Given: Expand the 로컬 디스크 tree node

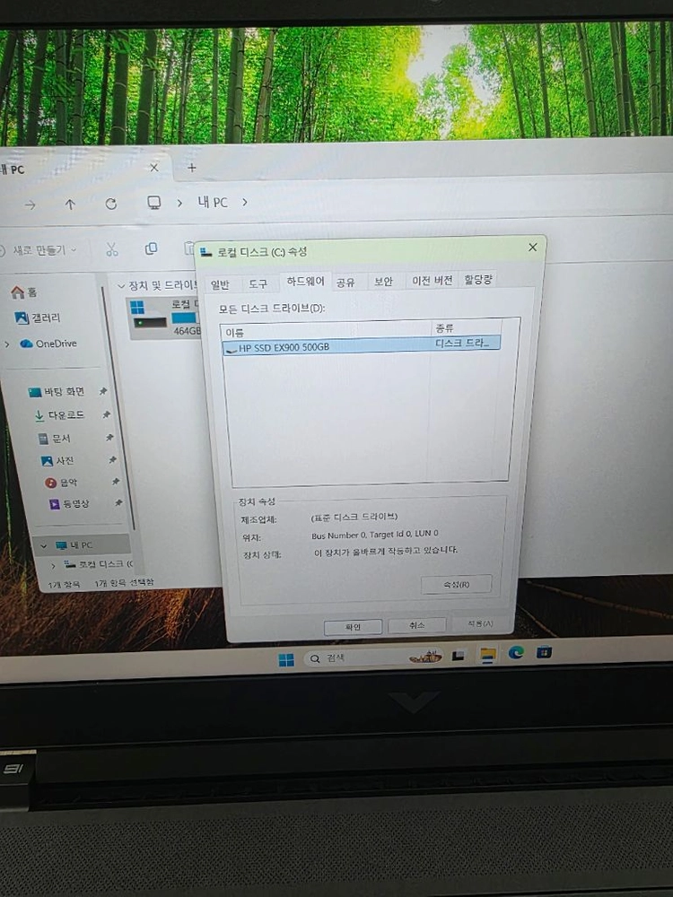Looking at the screenshot, I should (53, 565).
